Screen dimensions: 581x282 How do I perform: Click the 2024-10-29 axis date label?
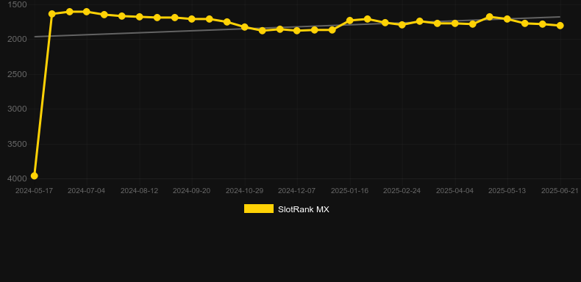point(245,191)
